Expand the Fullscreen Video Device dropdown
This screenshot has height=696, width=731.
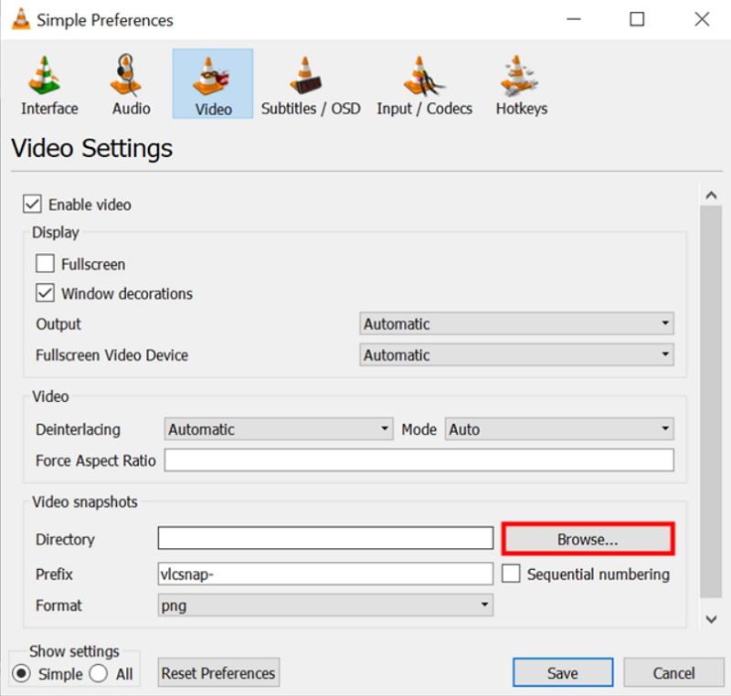tap(665, 354)
